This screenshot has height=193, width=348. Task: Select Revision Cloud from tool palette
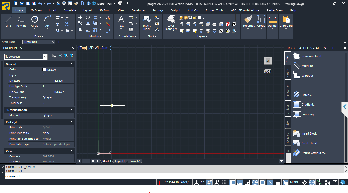coord(307,56)
